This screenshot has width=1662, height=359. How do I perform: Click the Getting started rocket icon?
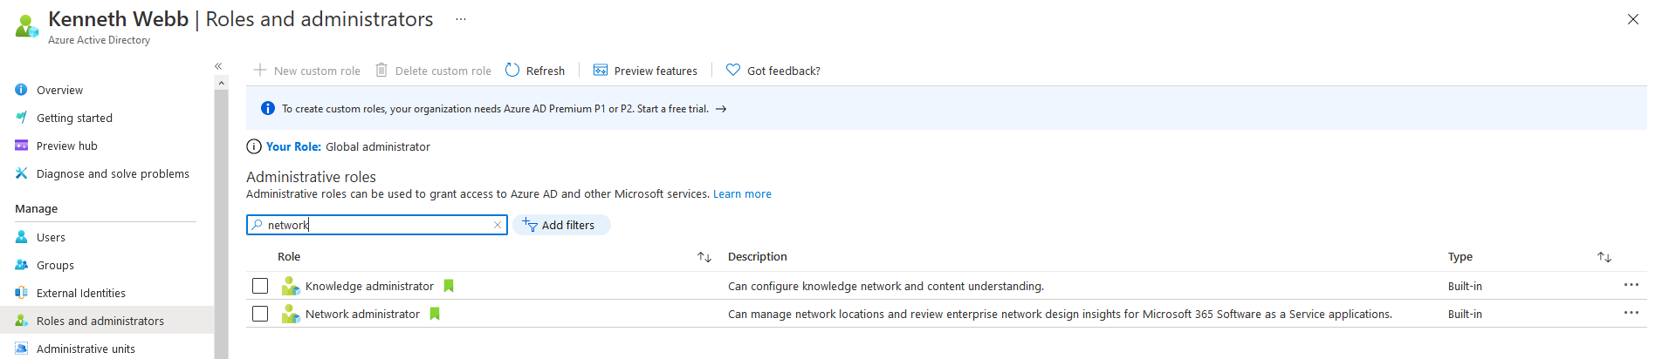click(22, 118)
